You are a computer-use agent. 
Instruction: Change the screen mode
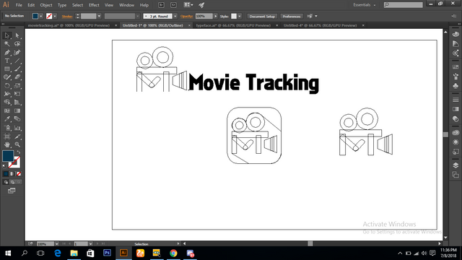[x=12, y=191]
